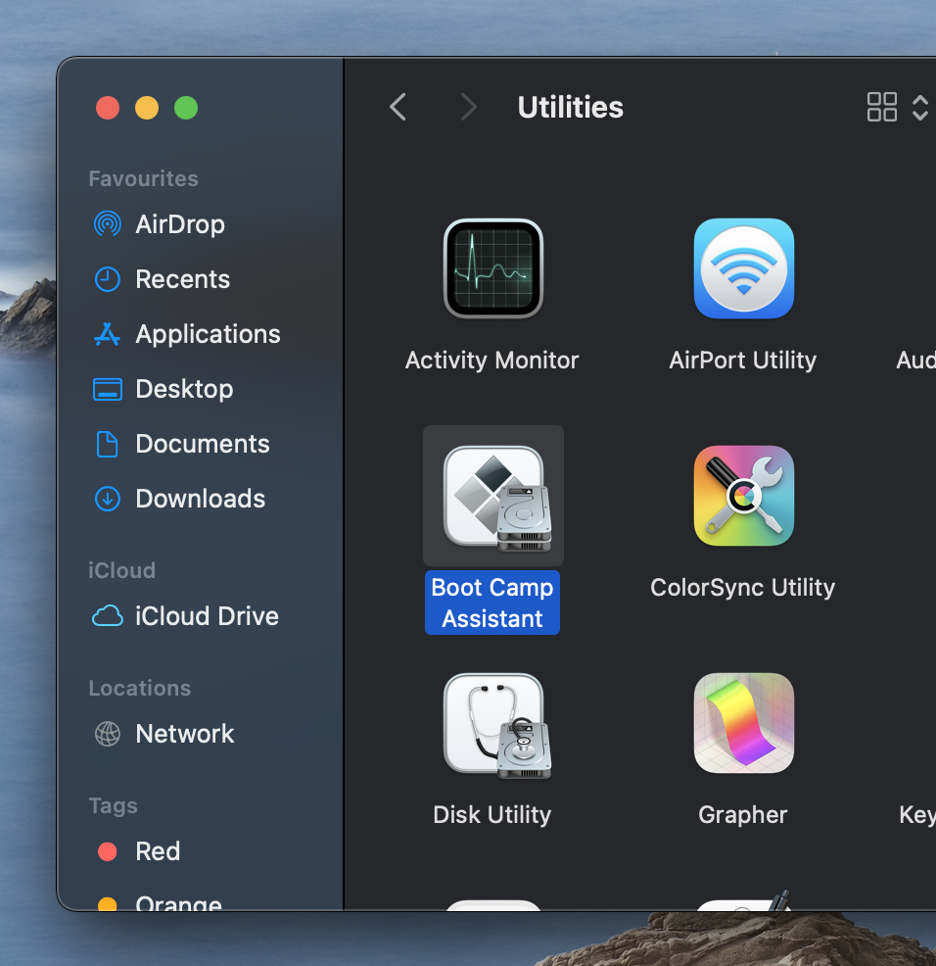Select the AirPort Utility icon

[x=744, y=268]
